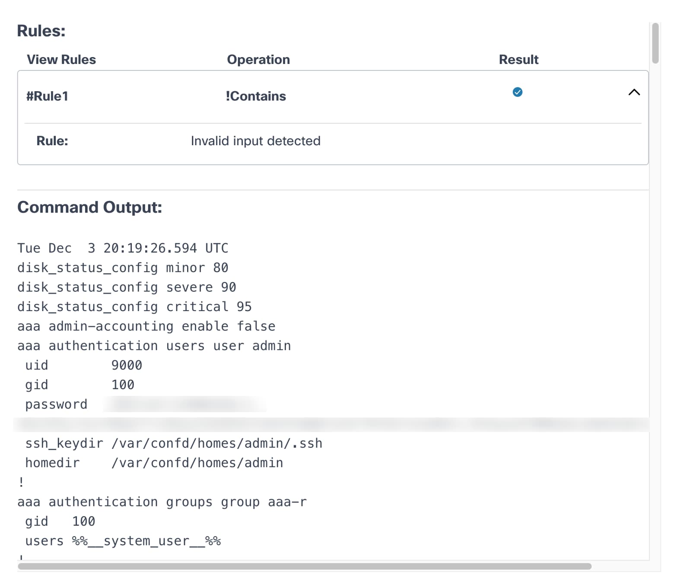
Task: Click the blue checkmark result icon
Action: coord(517,92)
